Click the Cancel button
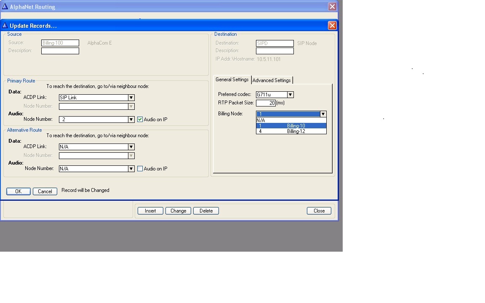 pyautogui.click(x=45, y=191)
